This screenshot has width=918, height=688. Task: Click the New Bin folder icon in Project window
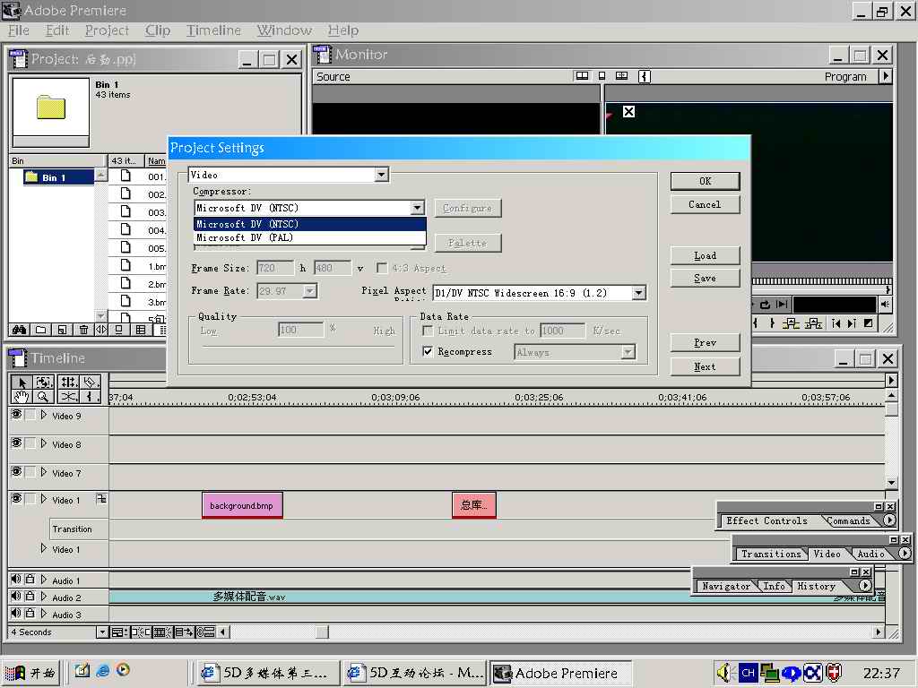pyautogui.click(x=40, y=330)
